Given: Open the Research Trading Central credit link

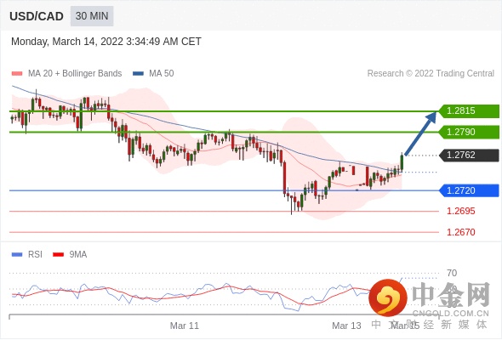Looking at the screenshot, I should coord(431,74).
